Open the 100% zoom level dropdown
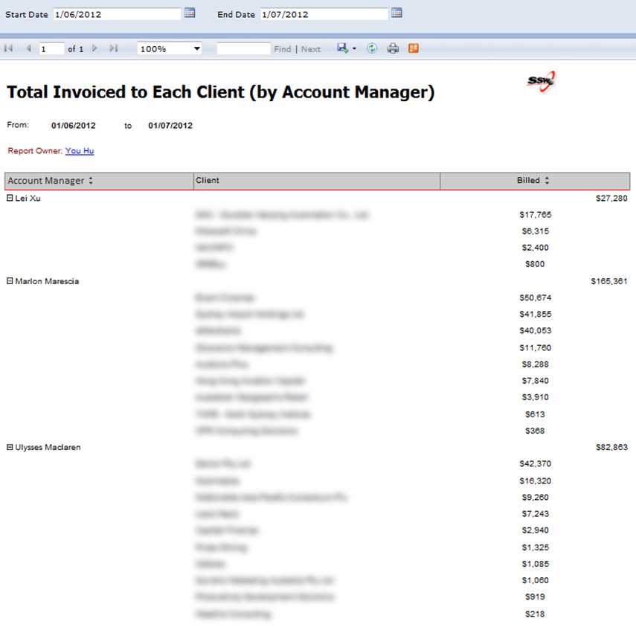 click(196, 48)
